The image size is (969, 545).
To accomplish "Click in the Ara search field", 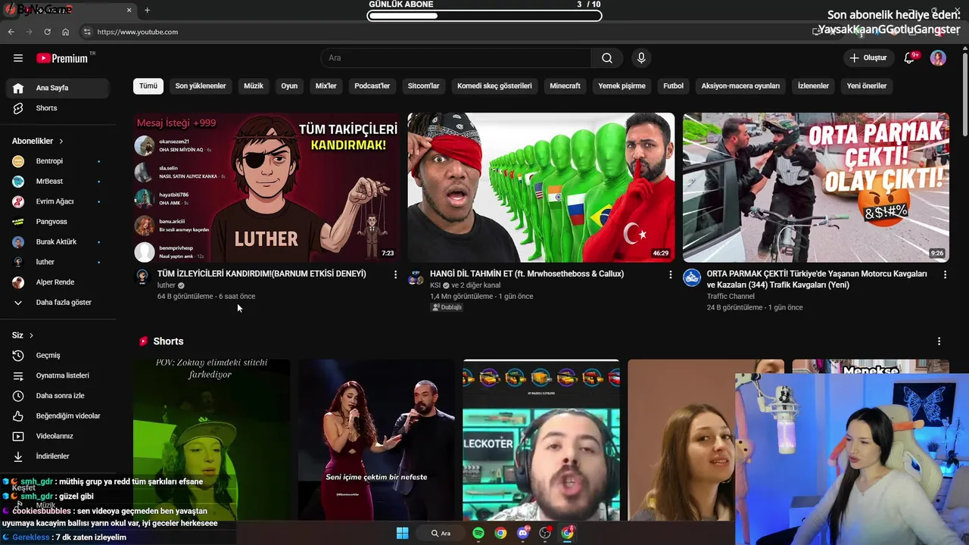I will point(456,58).
